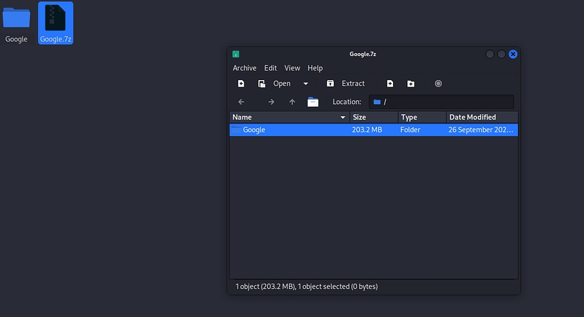This screenshot has width=584, height=317.
Task: Click the home location icon
Action: (x=313, y=102)
